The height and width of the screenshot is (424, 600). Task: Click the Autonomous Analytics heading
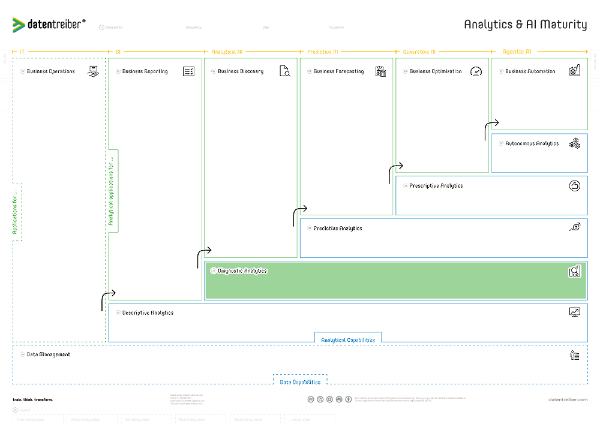532,143
